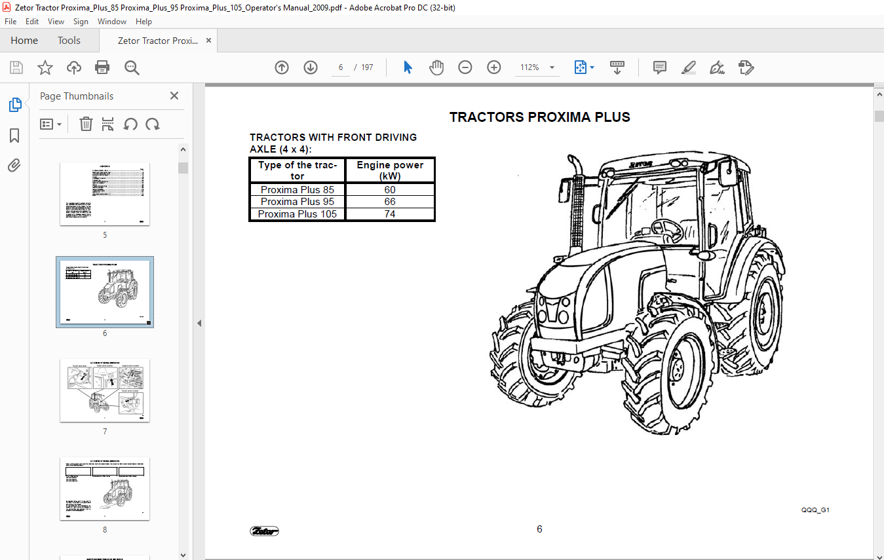Open the Page Thumbnails pane icon
The height and width of the screenshot is (560, 884).
coord(14,105)
